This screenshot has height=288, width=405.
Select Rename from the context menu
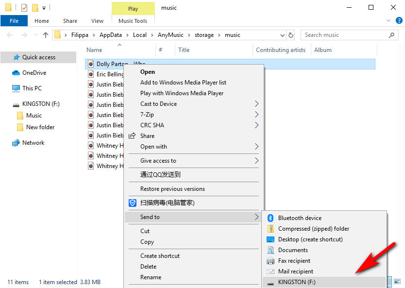pyautogui.click(x=151, y=277)
